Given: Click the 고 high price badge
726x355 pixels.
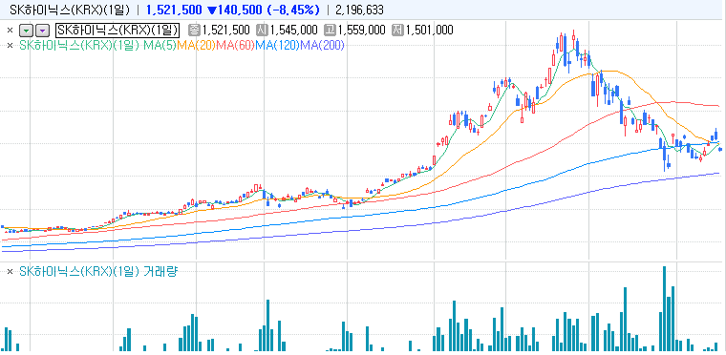Looking at the screenshot, I should point(330,31).
